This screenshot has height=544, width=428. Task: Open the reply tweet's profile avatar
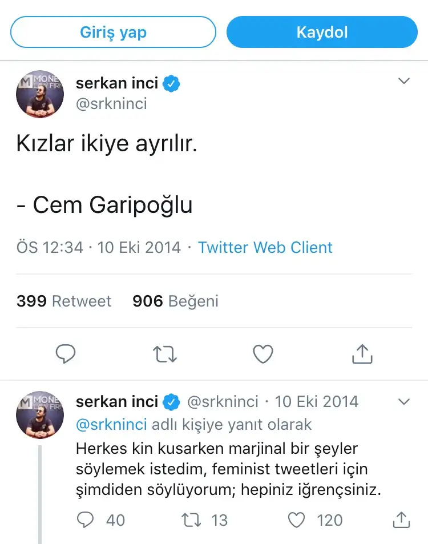[x=40, y=415]
